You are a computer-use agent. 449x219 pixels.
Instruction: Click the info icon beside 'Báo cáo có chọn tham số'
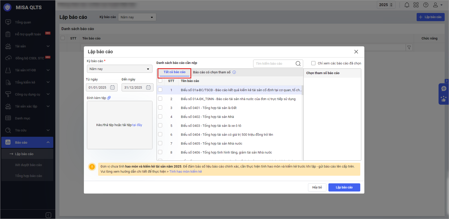click(234, 72)
